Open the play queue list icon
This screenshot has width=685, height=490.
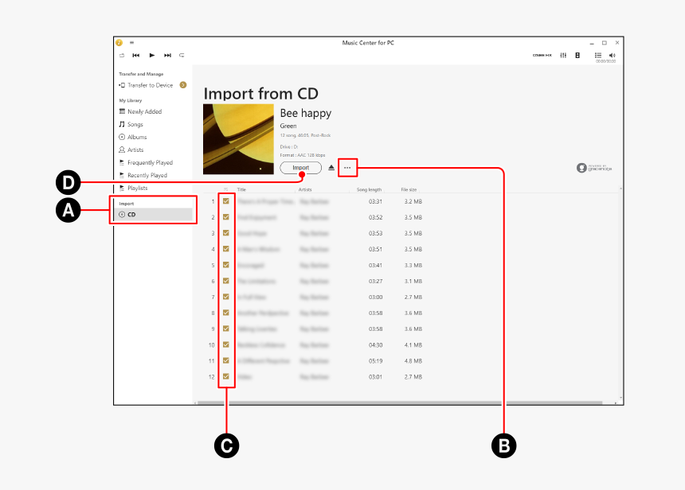click(x=598, y=56)
